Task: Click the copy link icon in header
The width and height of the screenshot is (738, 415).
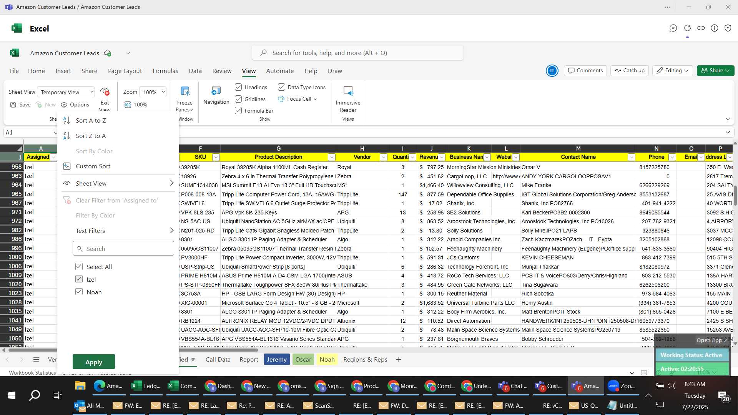Action: (701, 28)
